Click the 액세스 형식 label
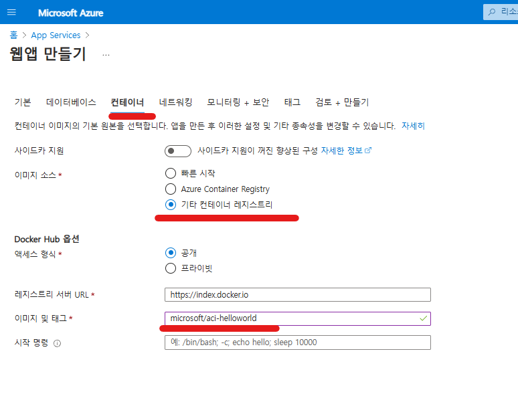Viewport: 518px width, 394px height. click(35, 254)
